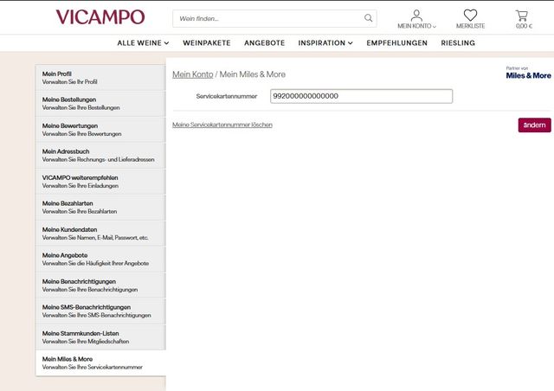Click the Wein finden search field
The height and width of the screenshot is (391, 554).
(267, 18)
